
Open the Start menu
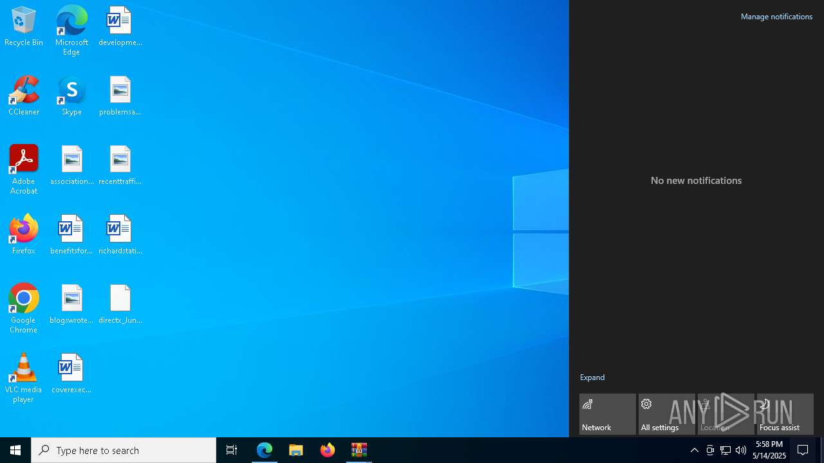(15, 450)
